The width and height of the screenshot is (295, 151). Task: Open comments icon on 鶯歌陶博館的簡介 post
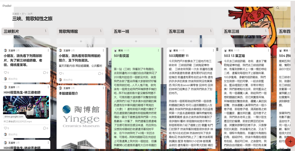(x=99, y=73)
